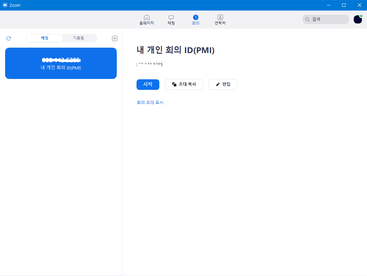Click the 편집 edit button
This screenshot has width=367, height=276.
click(223, 84)
